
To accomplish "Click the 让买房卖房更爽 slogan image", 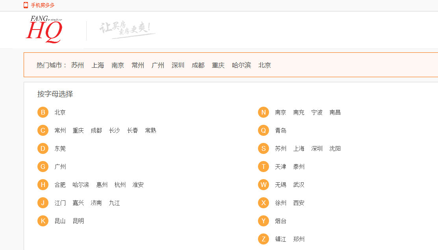I will (x=127, y=30).
